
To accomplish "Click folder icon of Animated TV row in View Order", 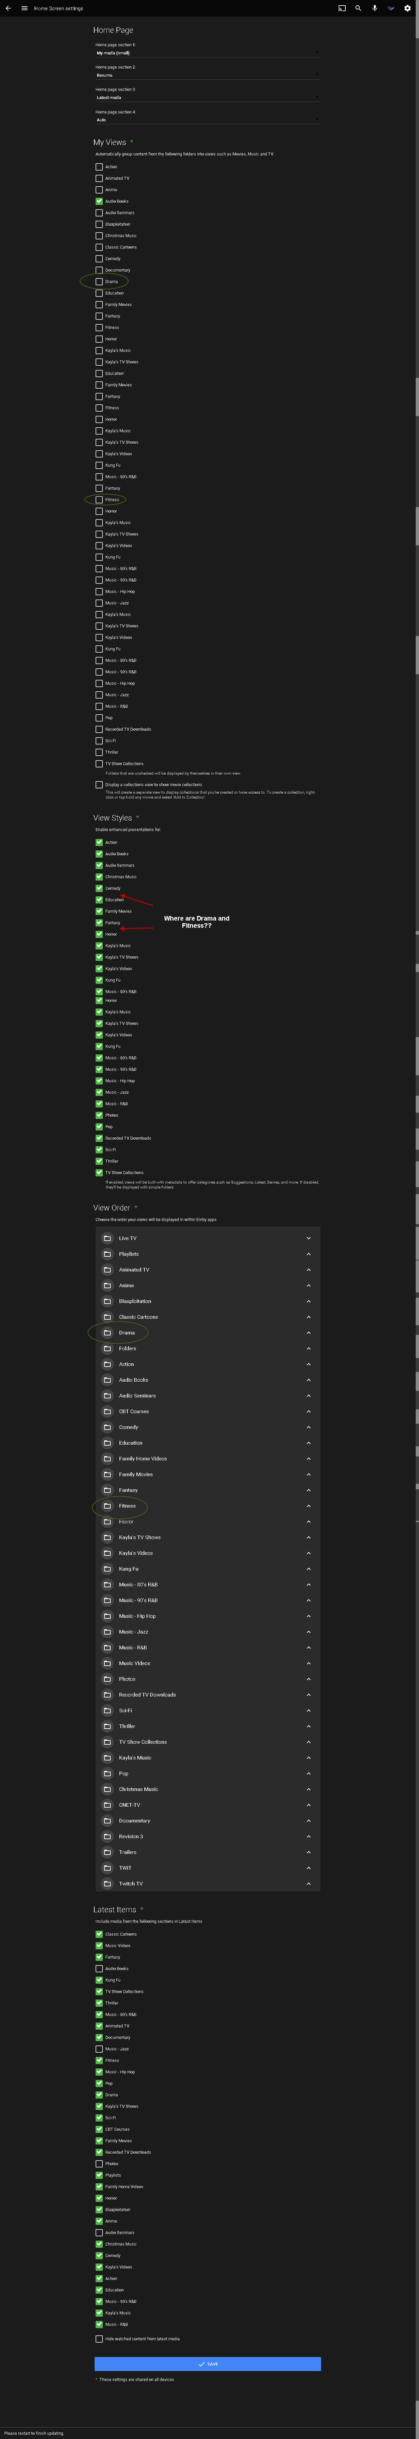I will click(107, 1270).
